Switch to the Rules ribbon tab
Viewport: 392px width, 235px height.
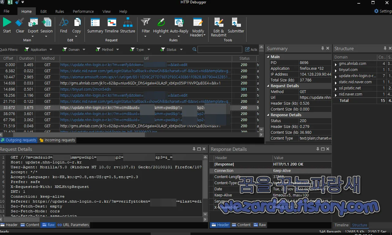coord(60,11)
